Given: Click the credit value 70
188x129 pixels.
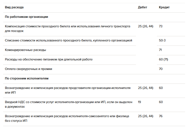Looking at the screenshot, I should [x=161, y=69].
